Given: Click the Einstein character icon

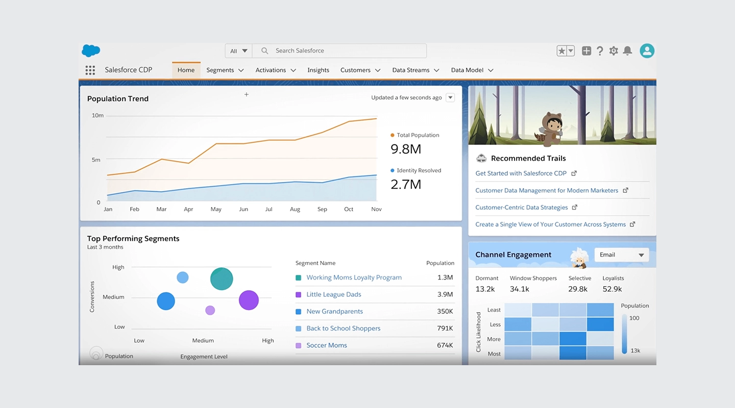Looking at the screenshot, I should point(579,258).
